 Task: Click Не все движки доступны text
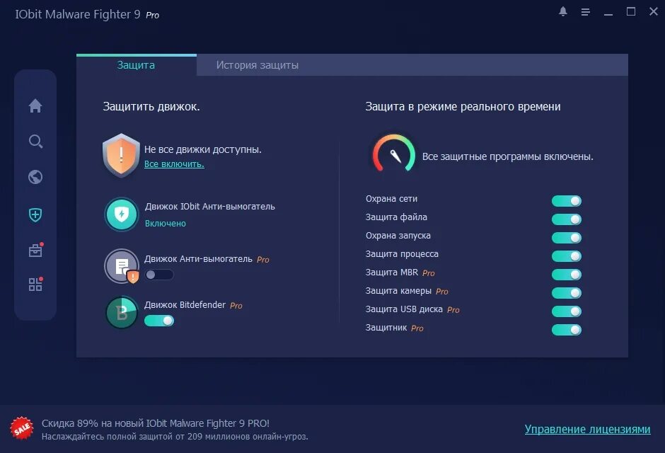203,150
